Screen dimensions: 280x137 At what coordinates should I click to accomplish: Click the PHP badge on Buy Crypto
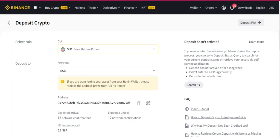tap(64, 8)
